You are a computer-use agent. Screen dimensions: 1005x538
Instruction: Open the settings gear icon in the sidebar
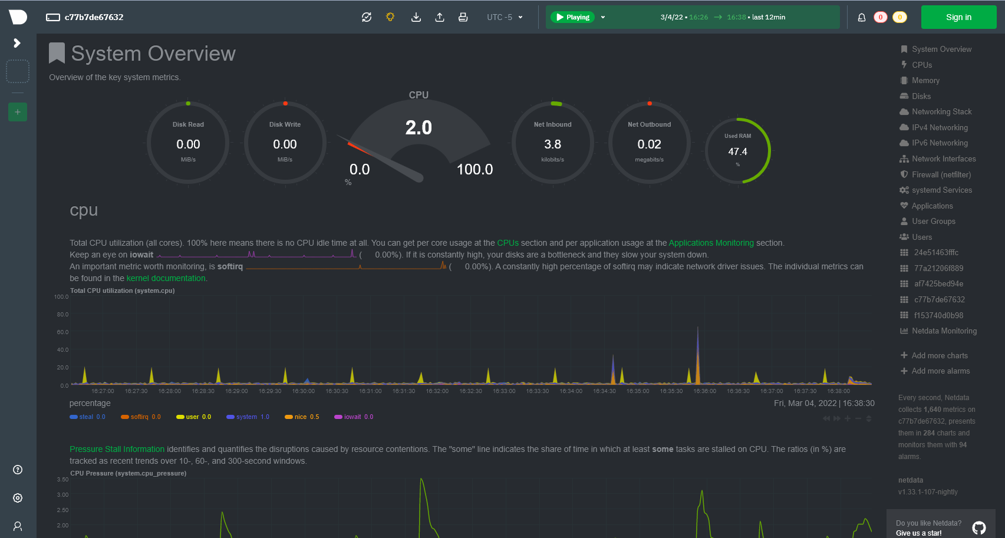coord(18,498)
